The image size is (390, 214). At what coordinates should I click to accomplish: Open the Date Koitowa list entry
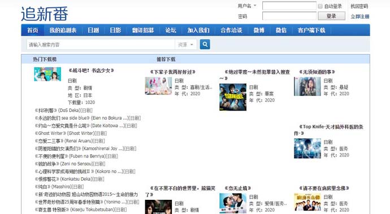(x=86, y=126)
